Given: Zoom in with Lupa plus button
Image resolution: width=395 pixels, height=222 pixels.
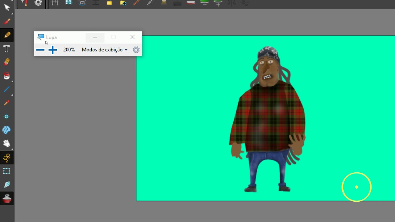Looking at the screenshot, I should [x=52, y=50].
